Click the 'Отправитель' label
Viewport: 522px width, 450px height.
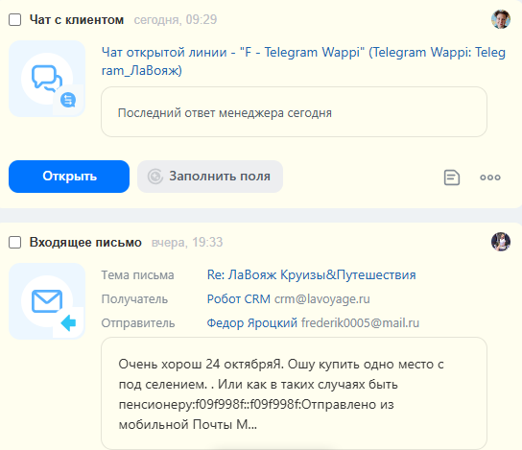(138, 322)
